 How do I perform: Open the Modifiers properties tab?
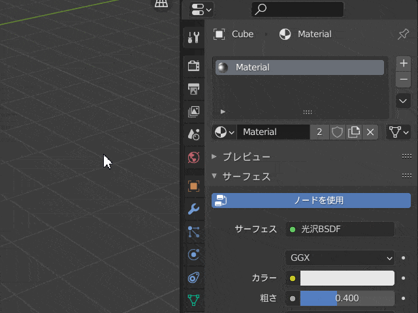click(x=193, y=209)
